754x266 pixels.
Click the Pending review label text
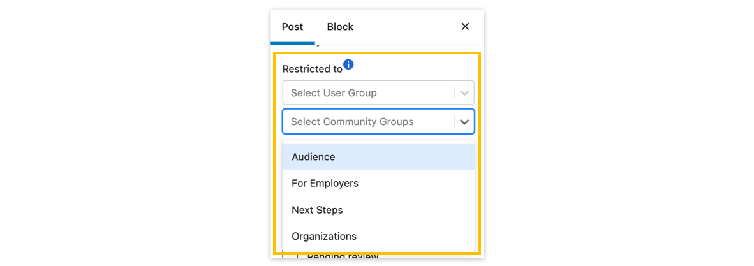343,256
